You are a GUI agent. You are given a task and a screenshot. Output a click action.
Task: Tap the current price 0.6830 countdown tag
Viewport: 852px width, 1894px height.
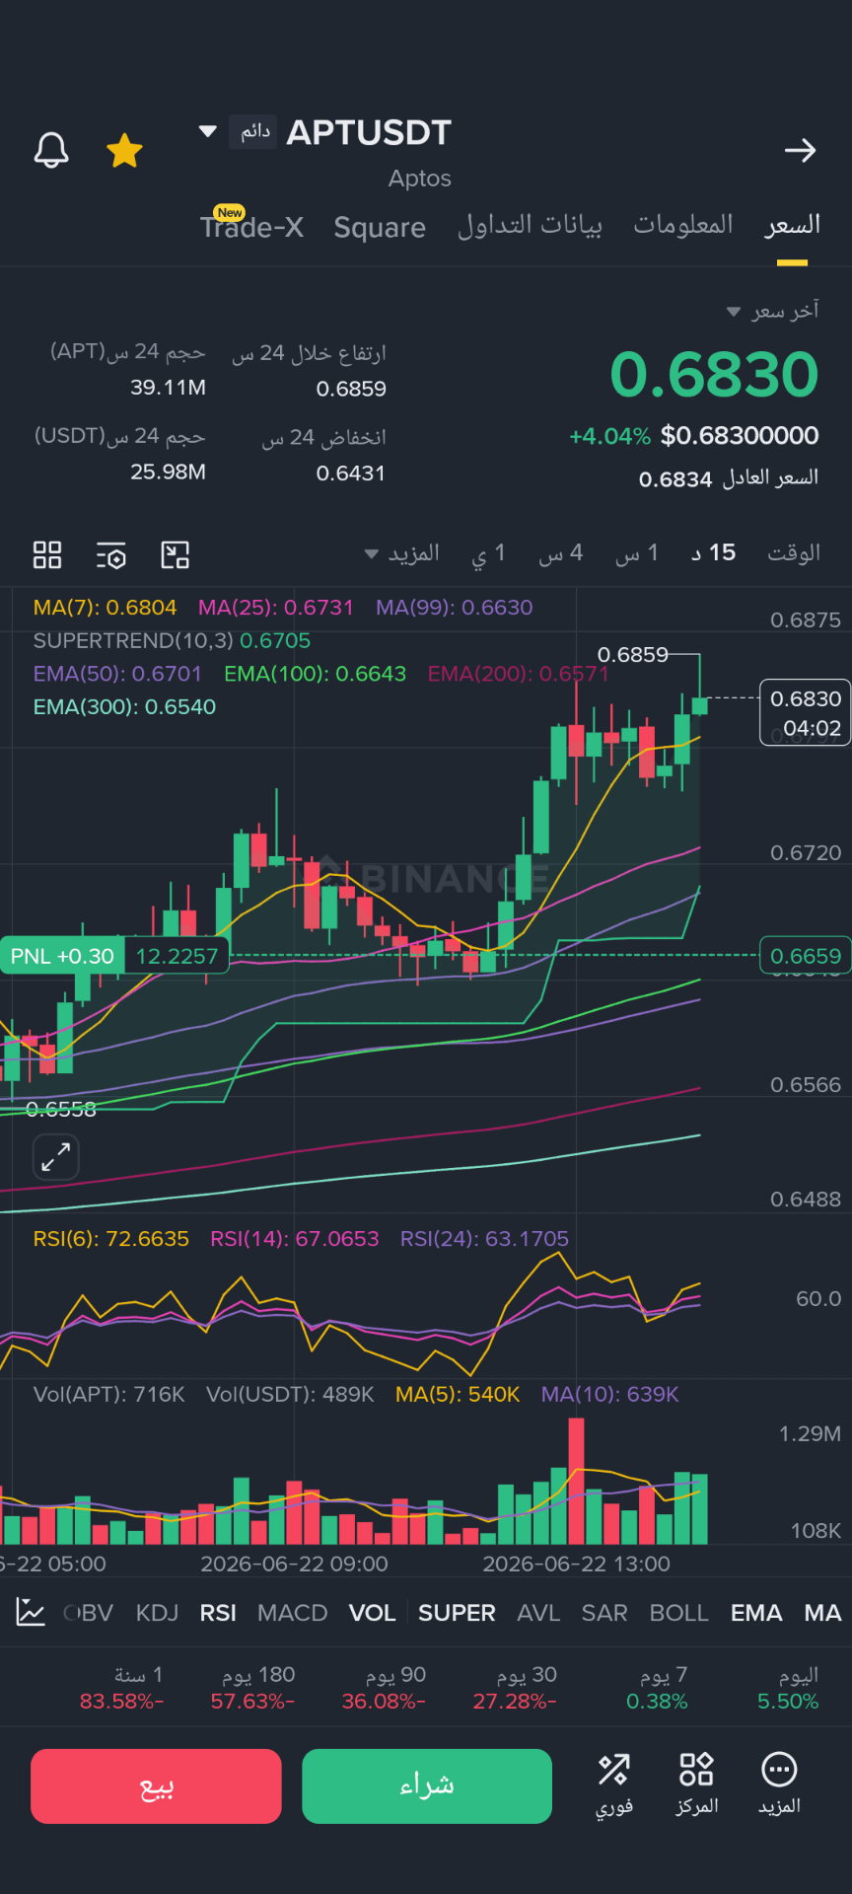(x=805, y=713)
